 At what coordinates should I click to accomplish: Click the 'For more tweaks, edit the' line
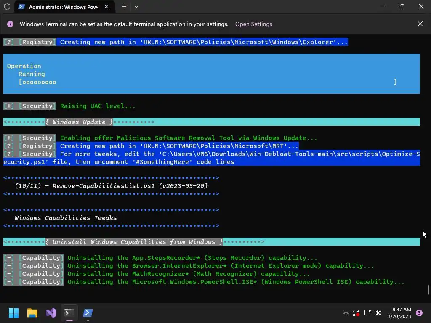coord(212,158)
